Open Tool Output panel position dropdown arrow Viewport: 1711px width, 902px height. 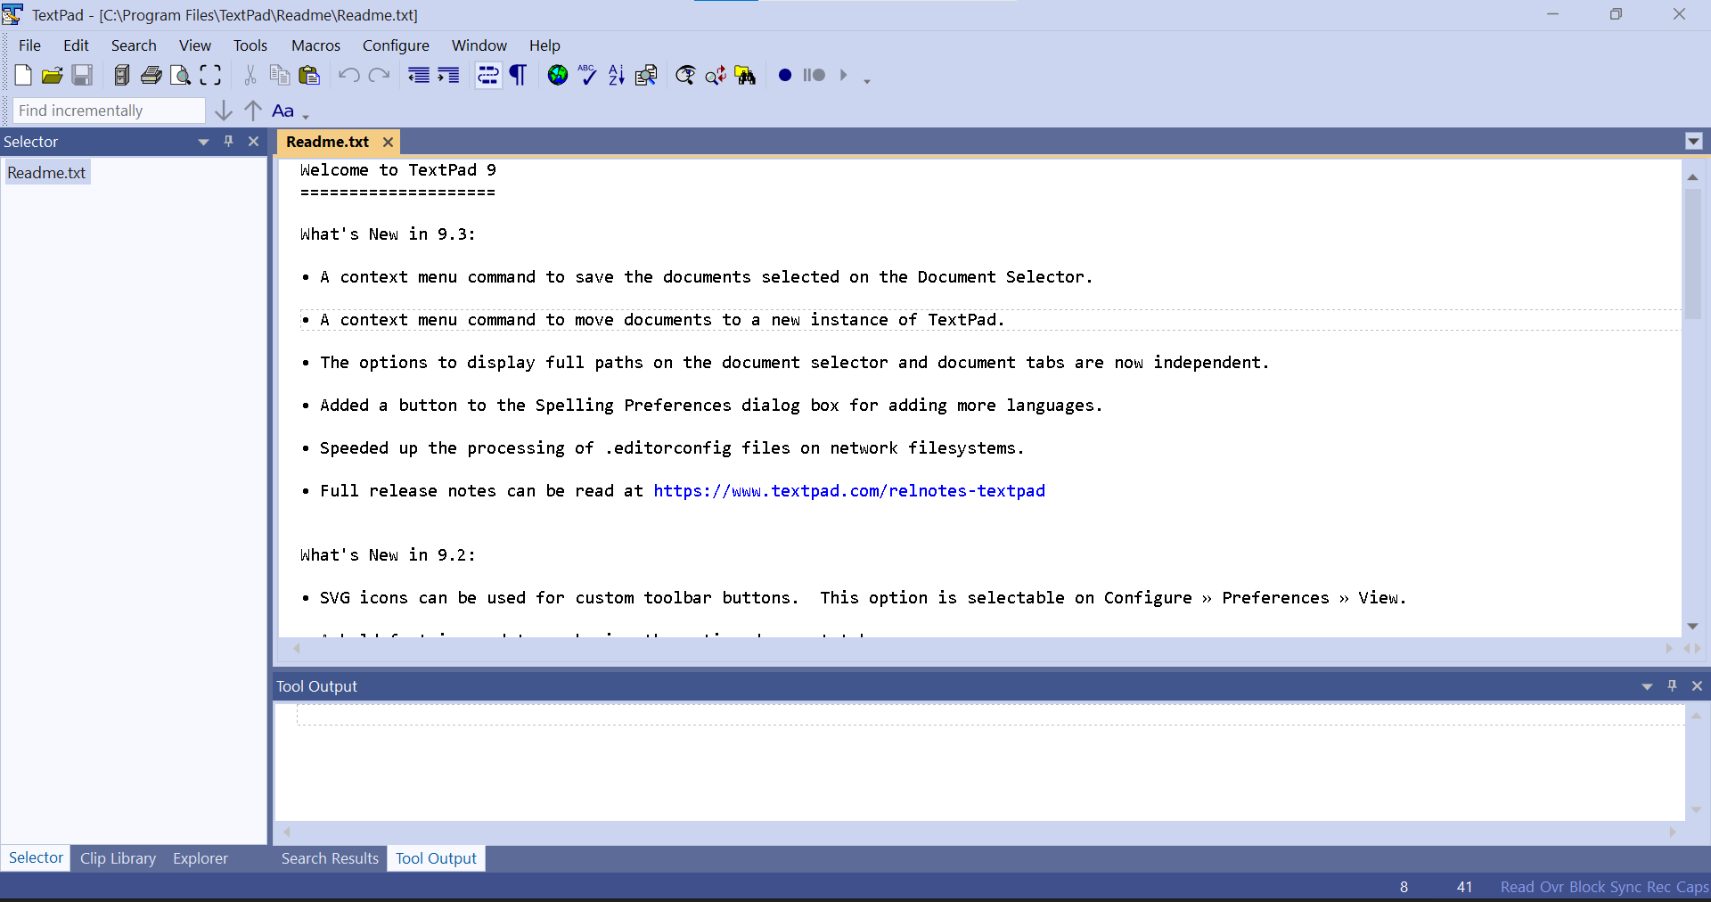pos(1647,686)
